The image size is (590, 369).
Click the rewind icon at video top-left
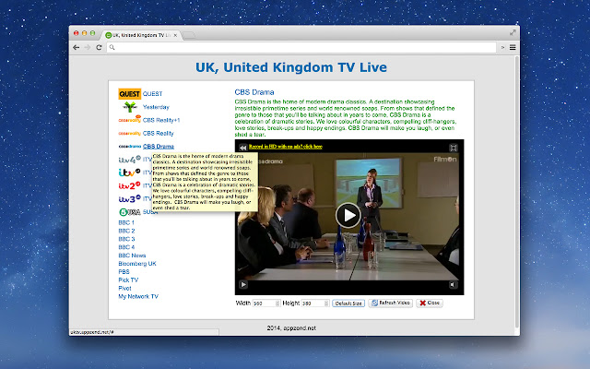243,148
